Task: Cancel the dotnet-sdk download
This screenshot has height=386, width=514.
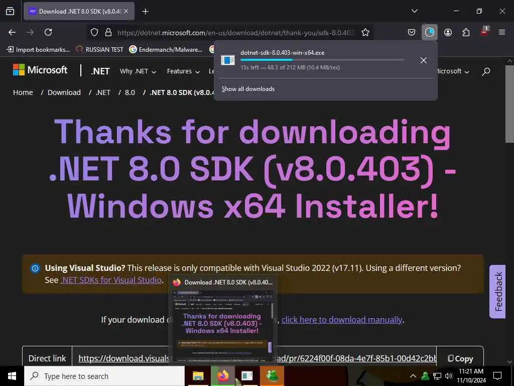Action: [x=424, y=60]
